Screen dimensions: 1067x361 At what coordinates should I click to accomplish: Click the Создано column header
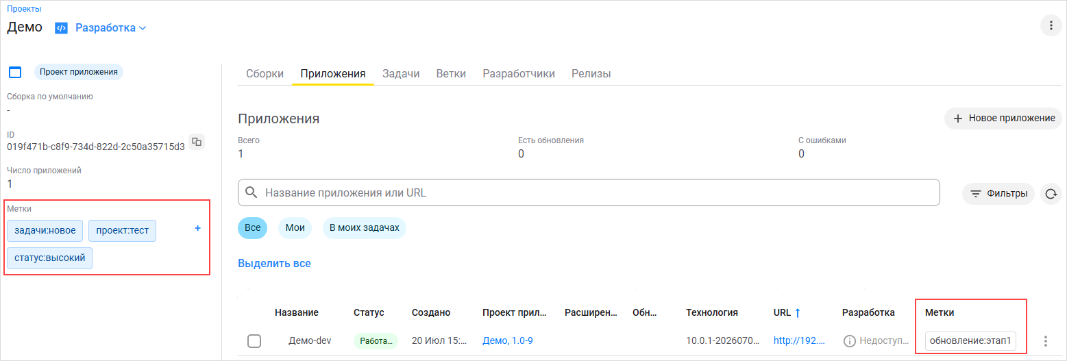[431, 312]
